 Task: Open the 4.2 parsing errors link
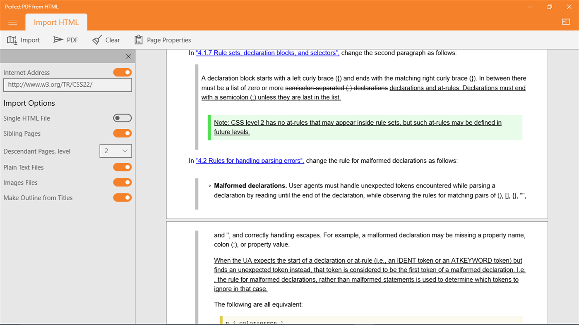[250, 161]
